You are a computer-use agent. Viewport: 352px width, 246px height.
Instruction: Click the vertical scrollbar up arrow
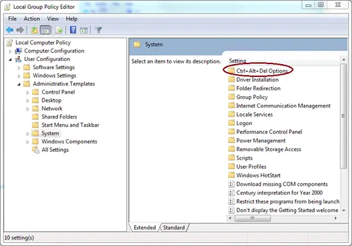(344, 60)
